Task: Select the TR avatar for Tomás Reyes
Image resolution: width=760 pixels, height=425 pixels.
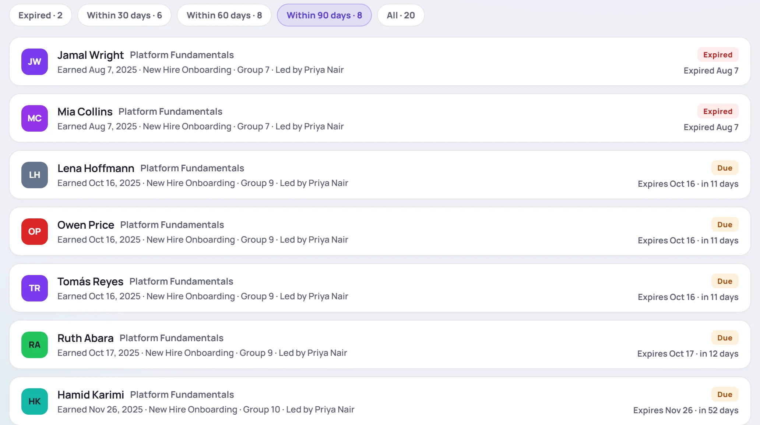Action: pos(35,288)
